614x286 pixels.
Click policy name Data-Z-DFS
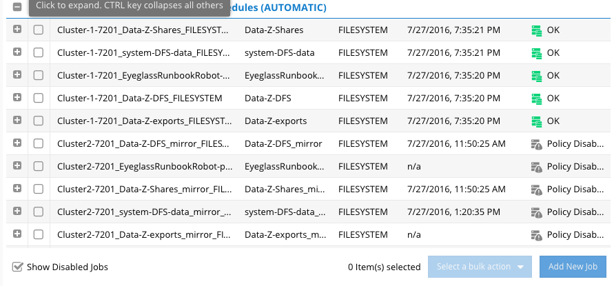click(268, 99)
